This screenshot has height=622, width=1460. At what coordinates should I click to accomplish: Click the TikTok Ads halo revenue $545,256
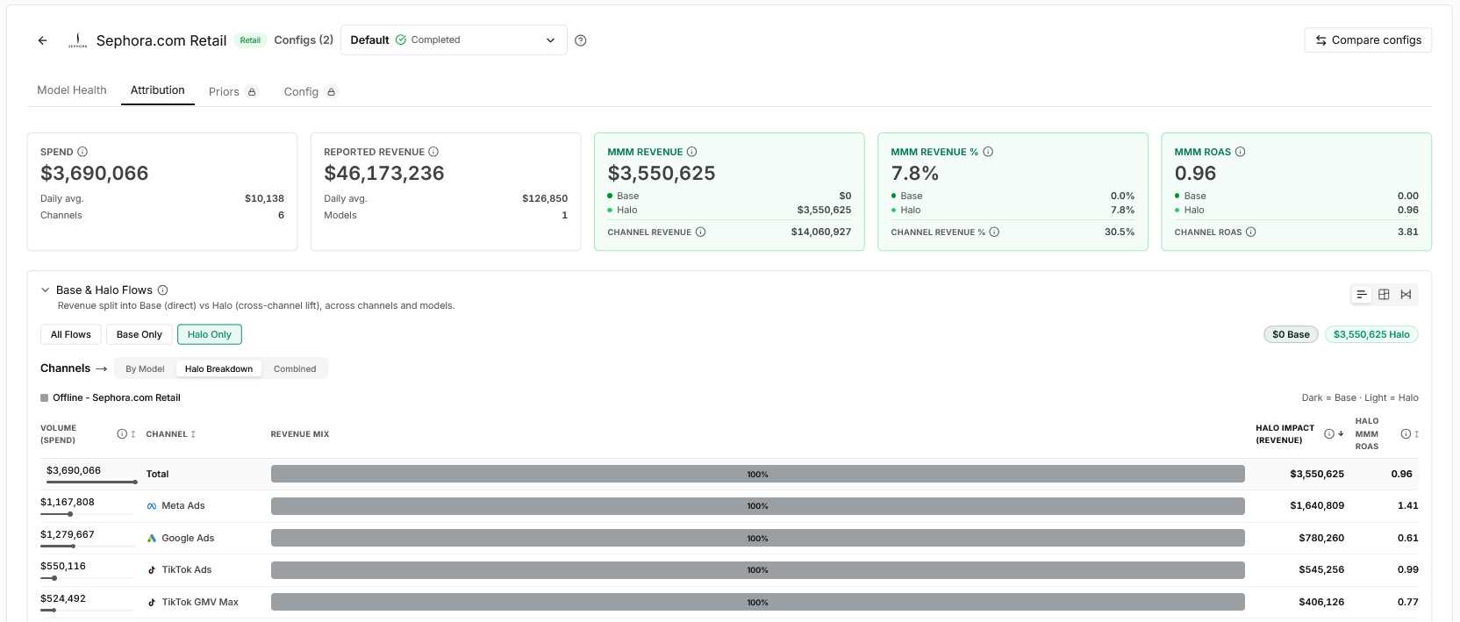point(1321,570)
